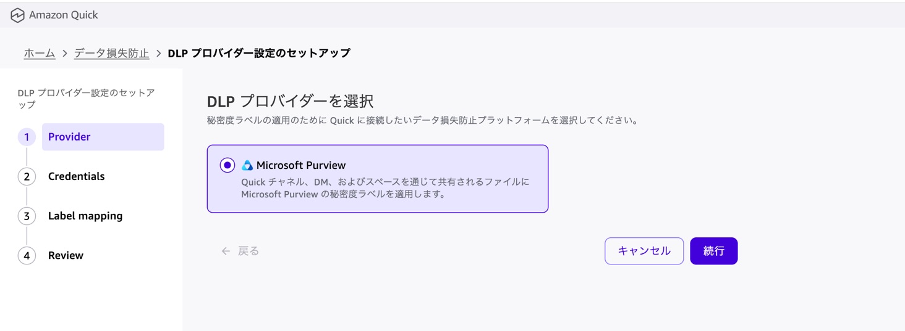Click the Microsoft Purview card description text

click(385, 188)
